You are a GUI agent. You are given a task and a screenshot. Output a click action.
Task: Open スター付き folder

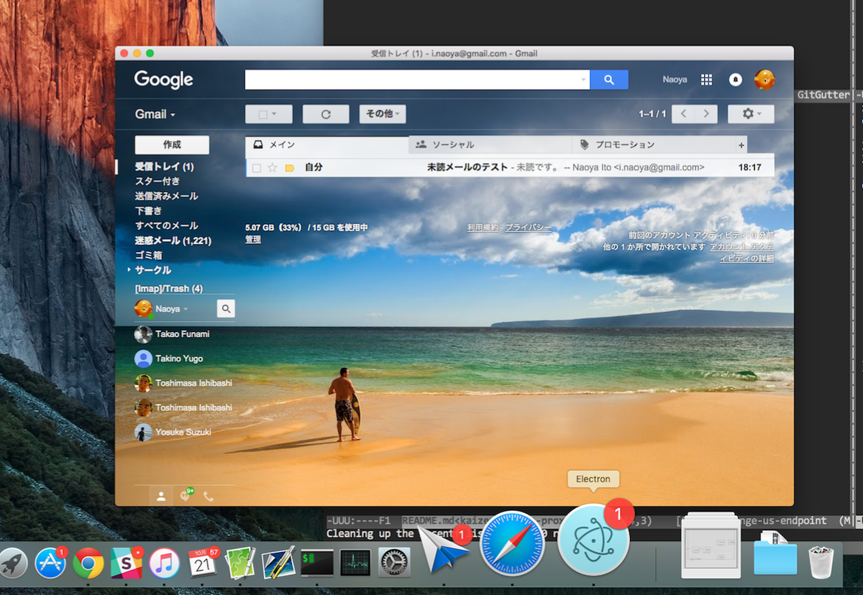[157, 181]
